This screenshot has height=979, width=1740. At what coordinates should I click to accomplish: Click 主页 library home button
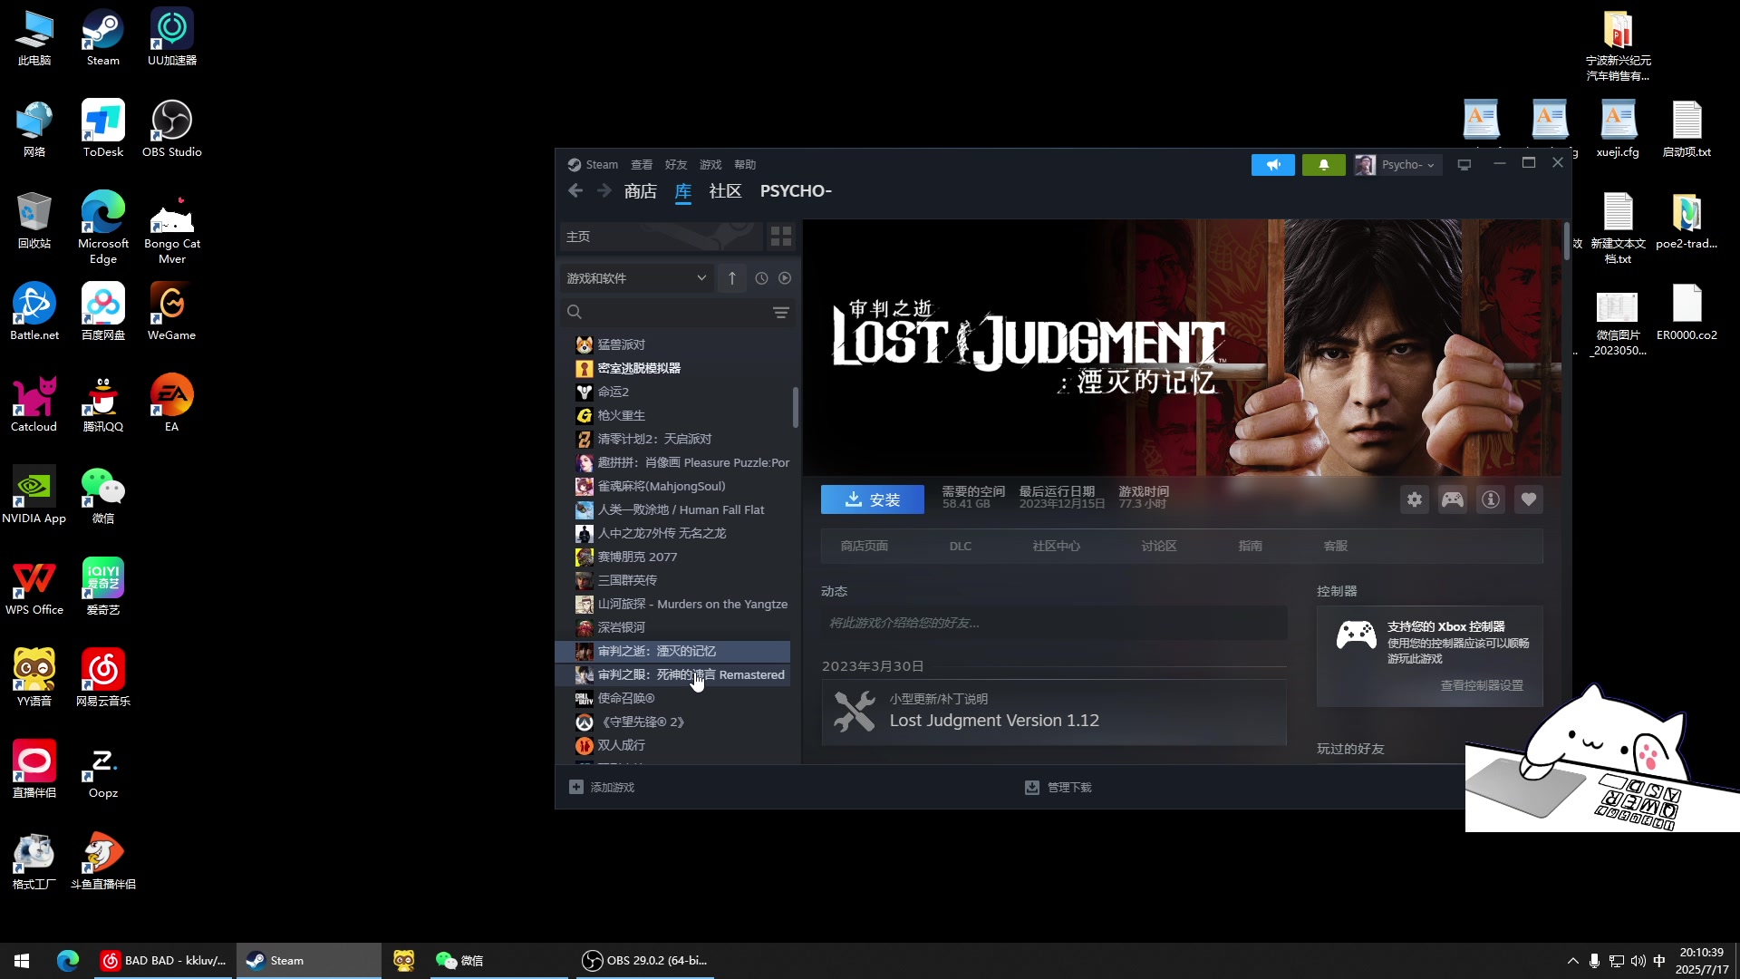pos(661,237)
